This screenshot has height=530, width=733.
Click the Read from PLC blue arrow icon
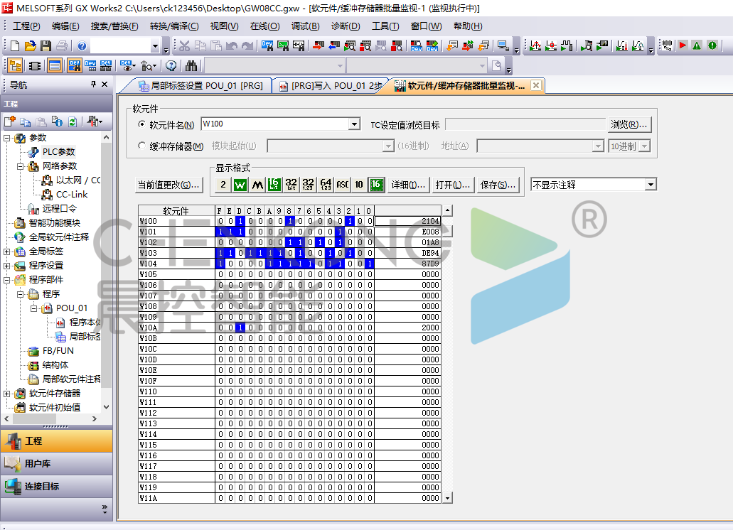coord(333,45)
